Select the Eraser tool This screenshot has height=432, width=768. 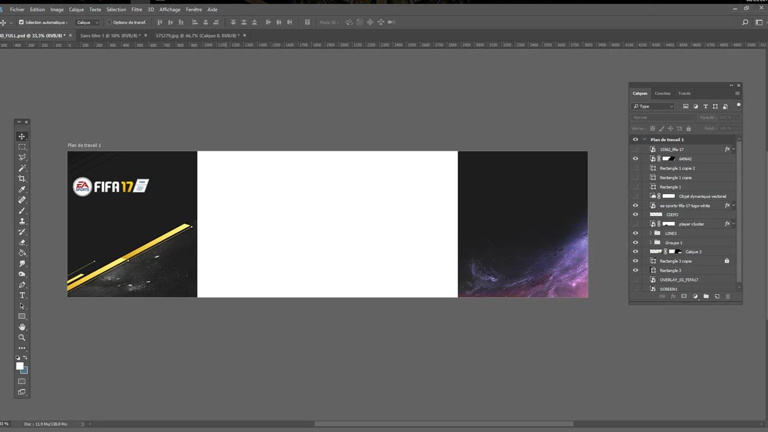click(x=22, y=242)
